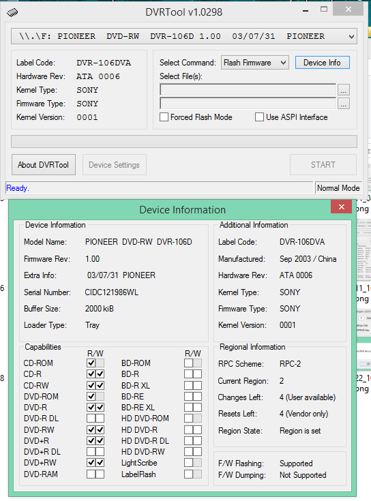Viewport: 371px width, 501px height.
Task: Toggle Use ASPI Interface checkbox
Action: 259,117
